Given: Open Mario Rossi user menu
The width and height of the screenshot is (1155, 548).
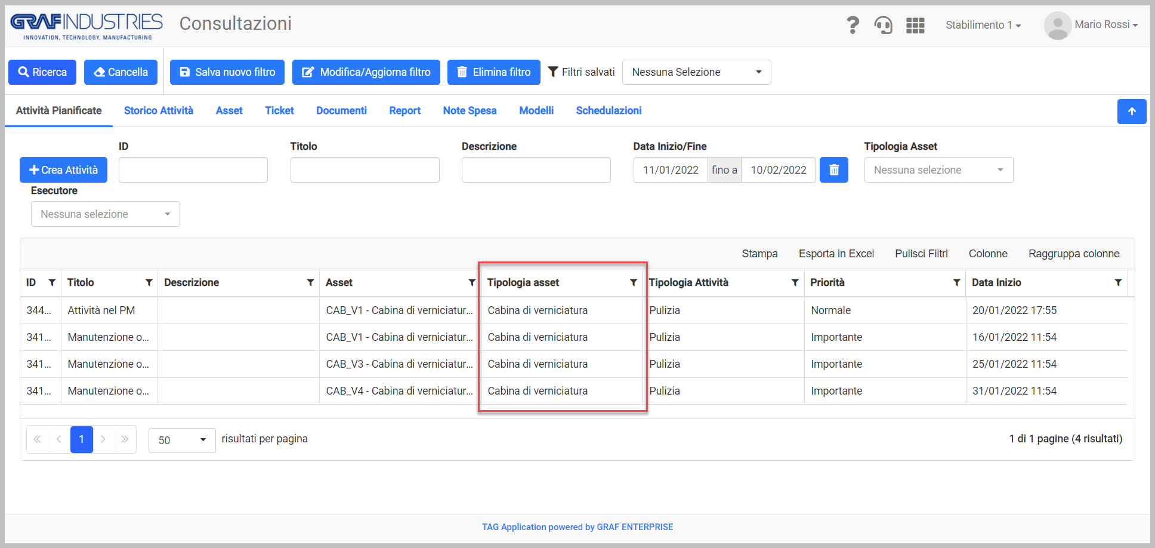Looking at the screenshot, I should point(1092,25).
